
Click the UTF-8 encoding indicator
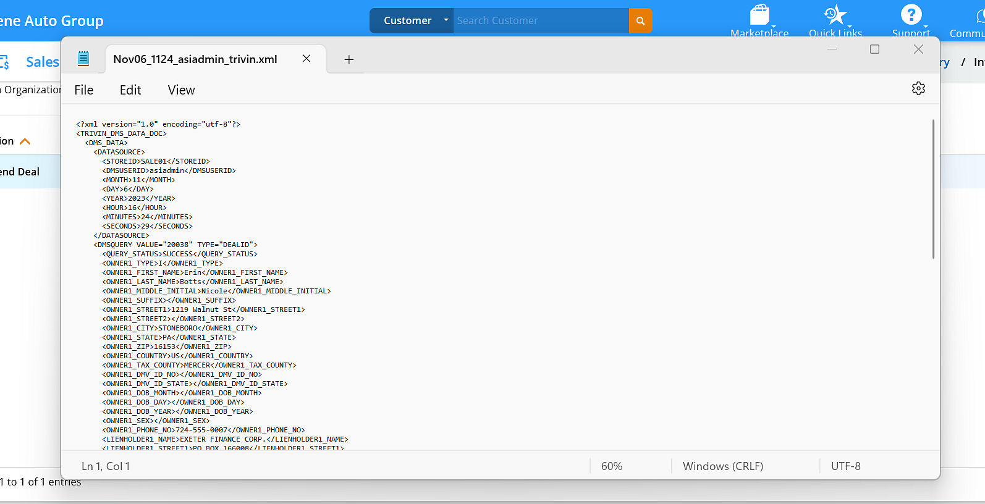[845, 466]
